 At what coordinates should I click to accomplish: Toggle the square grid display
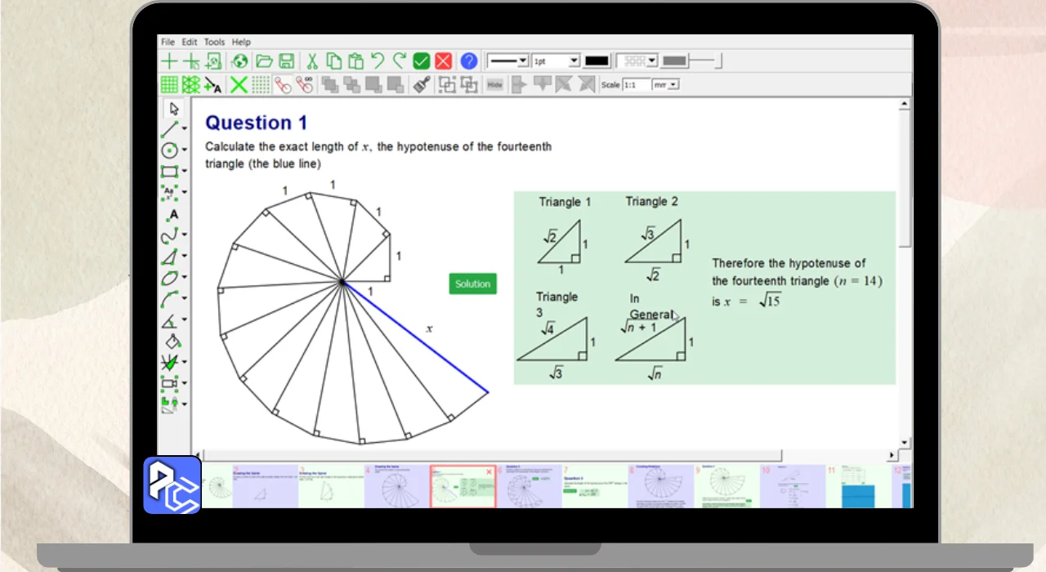[x=169, y=84]
